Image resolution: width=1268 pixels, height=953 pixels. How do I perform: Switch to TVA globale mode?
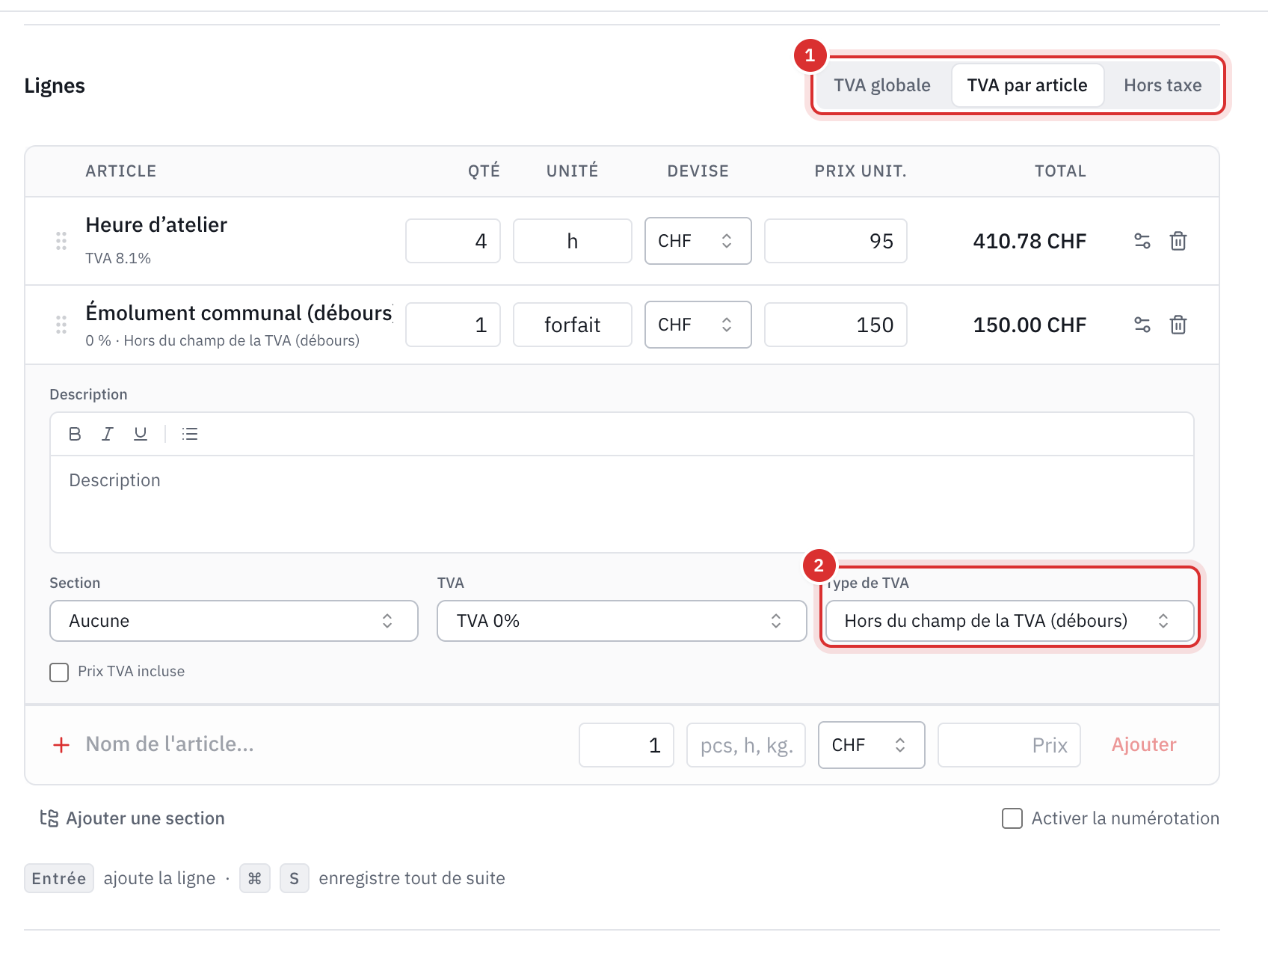[882, 85]
